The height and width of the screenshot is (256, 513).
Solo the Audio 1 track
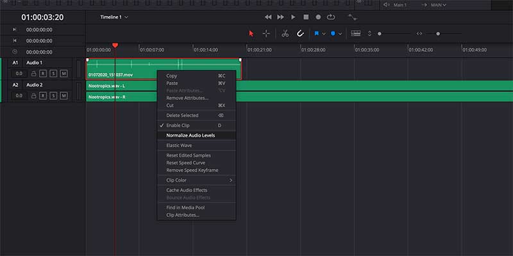(53, 74)
